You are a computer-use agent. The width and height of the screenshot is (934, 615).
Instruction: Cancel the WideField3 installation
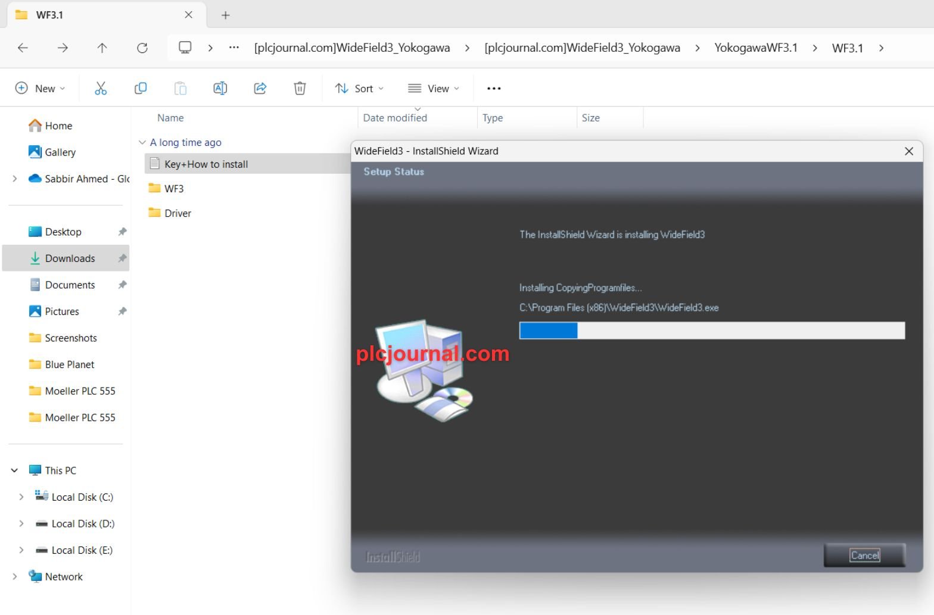(x=865, y=555)
